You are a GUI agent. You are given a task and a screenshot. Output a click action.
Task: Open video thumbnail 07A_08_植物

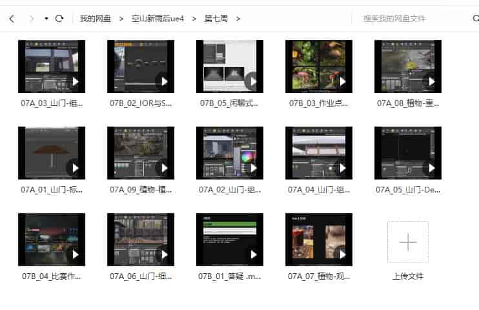click(x=408, y=67)
